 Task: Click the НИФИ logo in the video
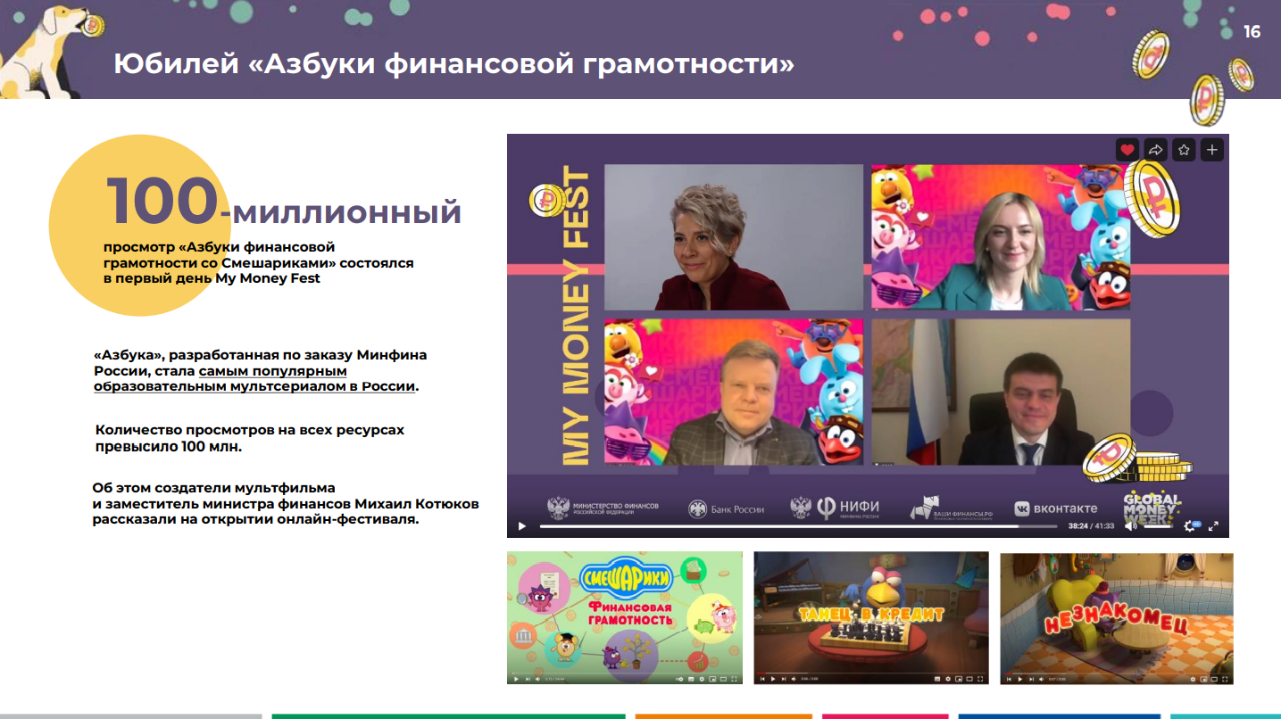835,508
